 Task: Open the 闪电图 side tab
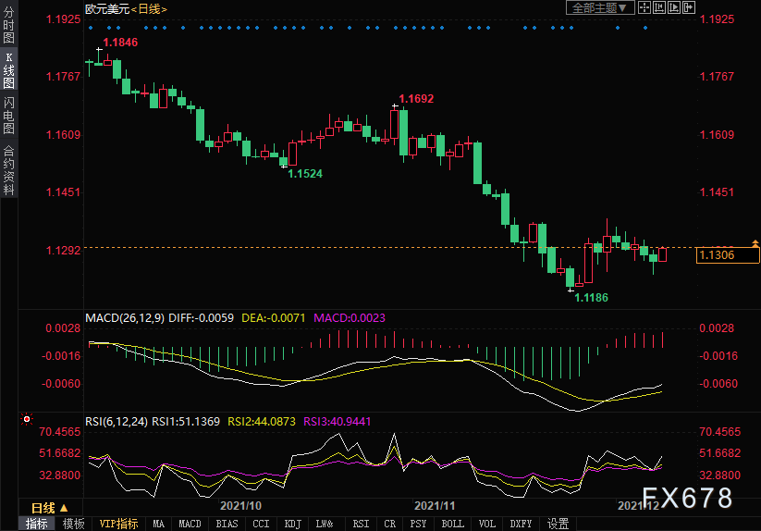pos(8,117)
